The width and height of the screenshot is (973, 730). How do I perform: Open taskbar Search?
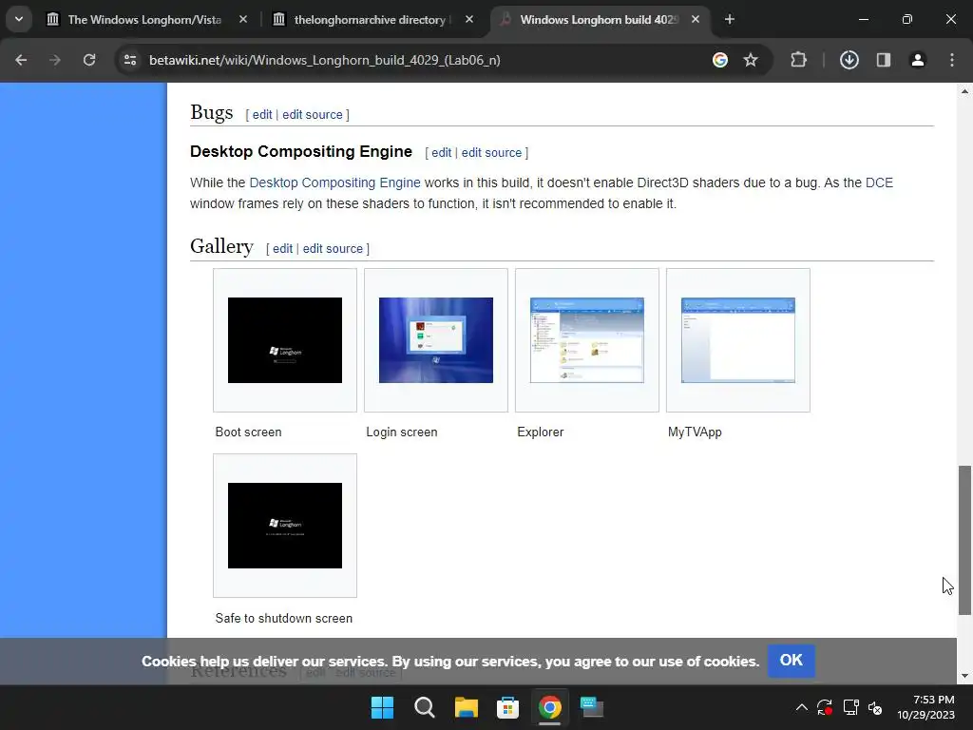[425, 707]
